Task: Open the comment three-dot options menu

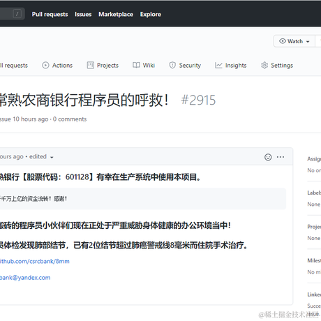Action: tap(281, 157)
